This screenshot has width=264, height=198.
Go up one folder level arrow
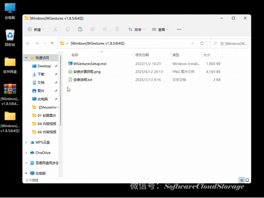coord(52,43)
